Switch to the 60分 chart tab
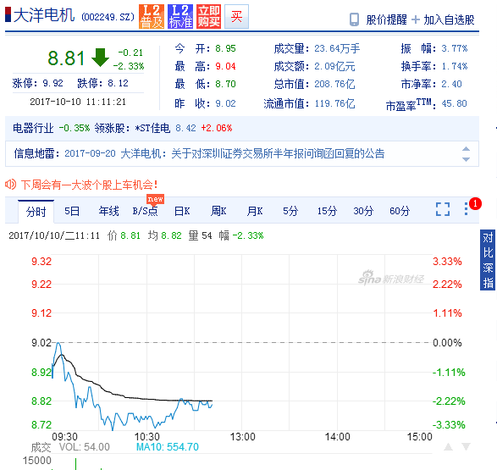The width and height of the screenshot is (497, 470). [x=400, y=211]
